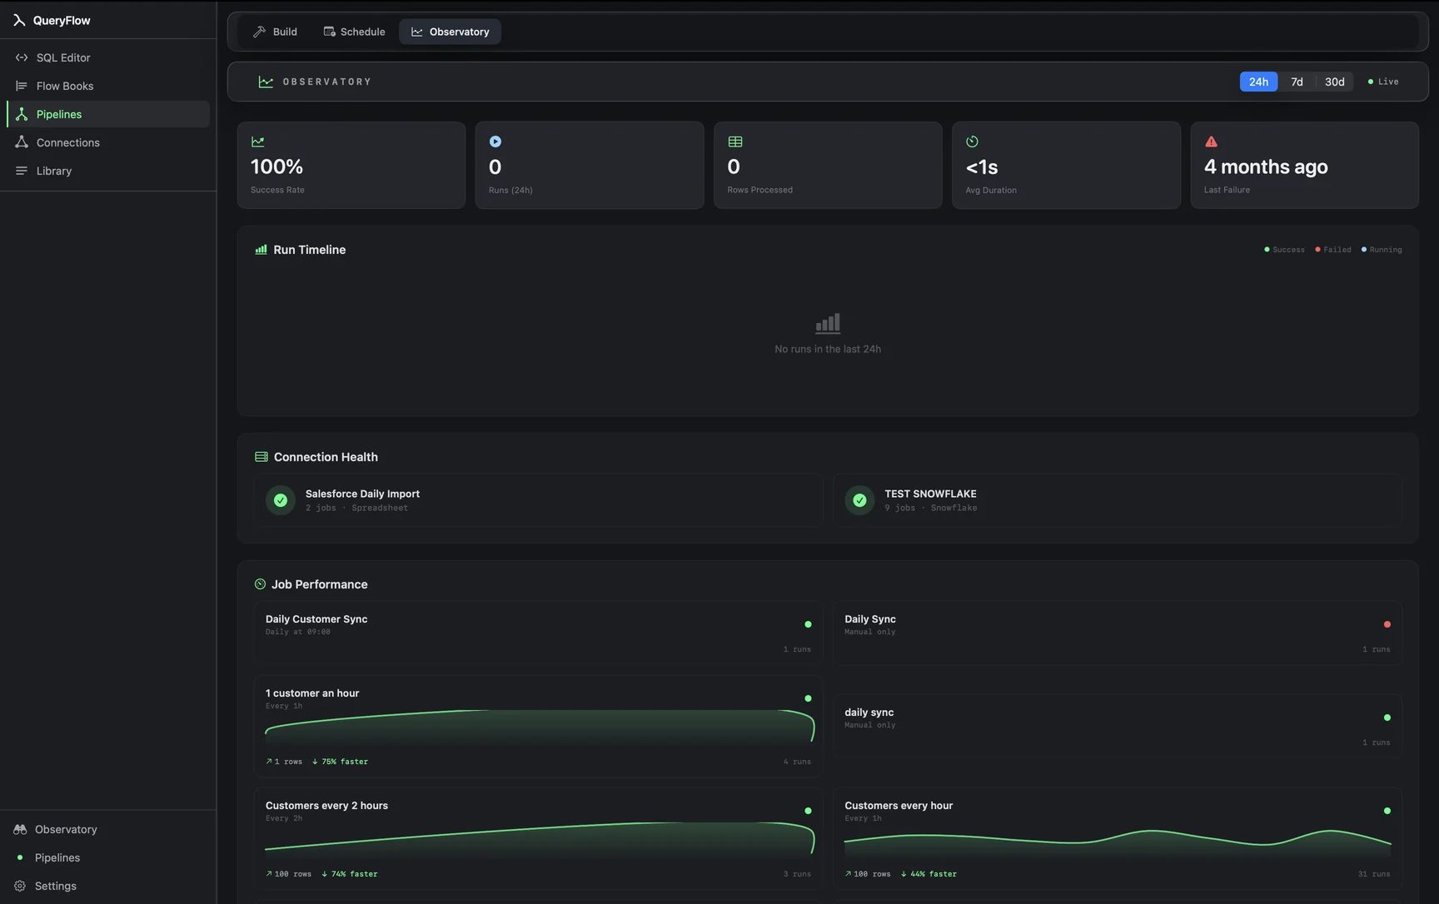Click the "4 months ago" Last Failure value
1439x904 pixels.
point(1266,166)
